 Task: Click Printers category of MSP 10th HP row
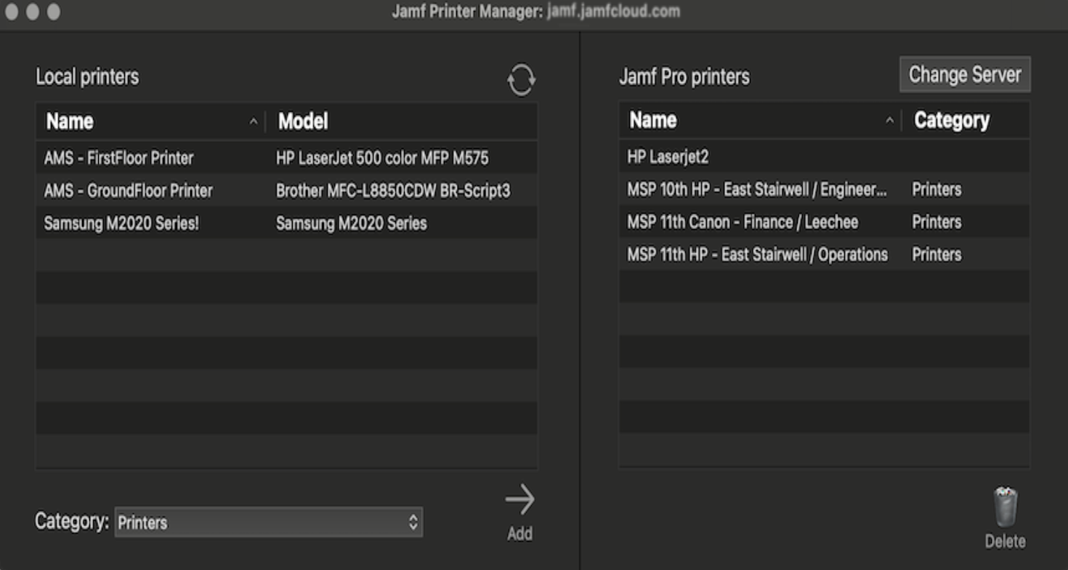[x=936, y=189]
